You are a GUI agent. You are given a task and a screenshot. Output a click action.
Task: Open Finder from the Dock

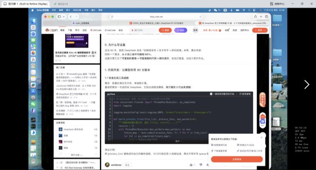(33, 21)
